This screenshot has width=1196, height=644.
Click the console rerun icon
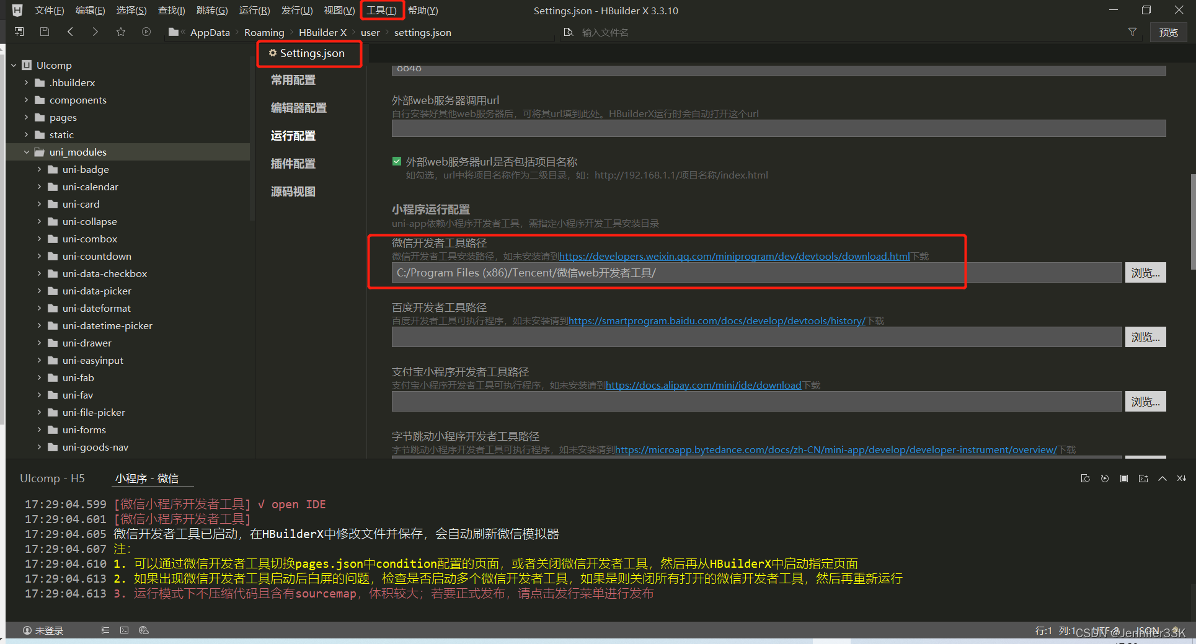(1105, 479)
